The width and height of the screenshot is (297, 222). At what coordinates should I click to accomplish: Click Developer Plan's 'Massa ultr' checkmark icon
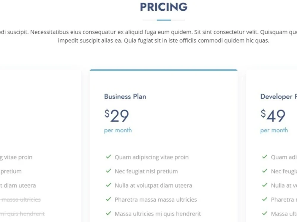265,213
